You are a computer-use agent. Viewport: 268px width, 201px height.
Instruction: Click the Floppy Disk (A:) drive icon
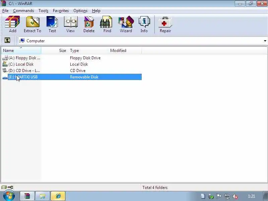coord(5,58)
